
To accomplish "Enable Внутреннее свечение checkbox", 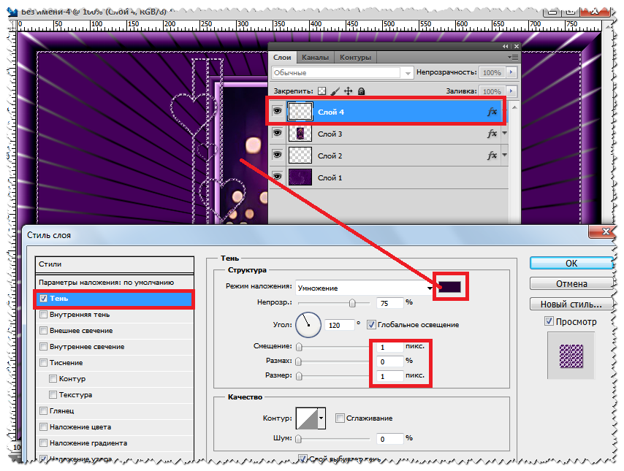I will coord(43,346).
